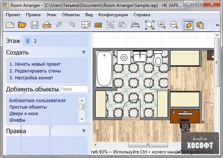
Task: Open the Вид menu
Action: pyautogui.click(x=89, y=15)
